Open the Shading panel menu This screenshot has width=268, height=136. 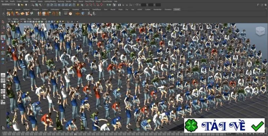(x=15, y=19)
